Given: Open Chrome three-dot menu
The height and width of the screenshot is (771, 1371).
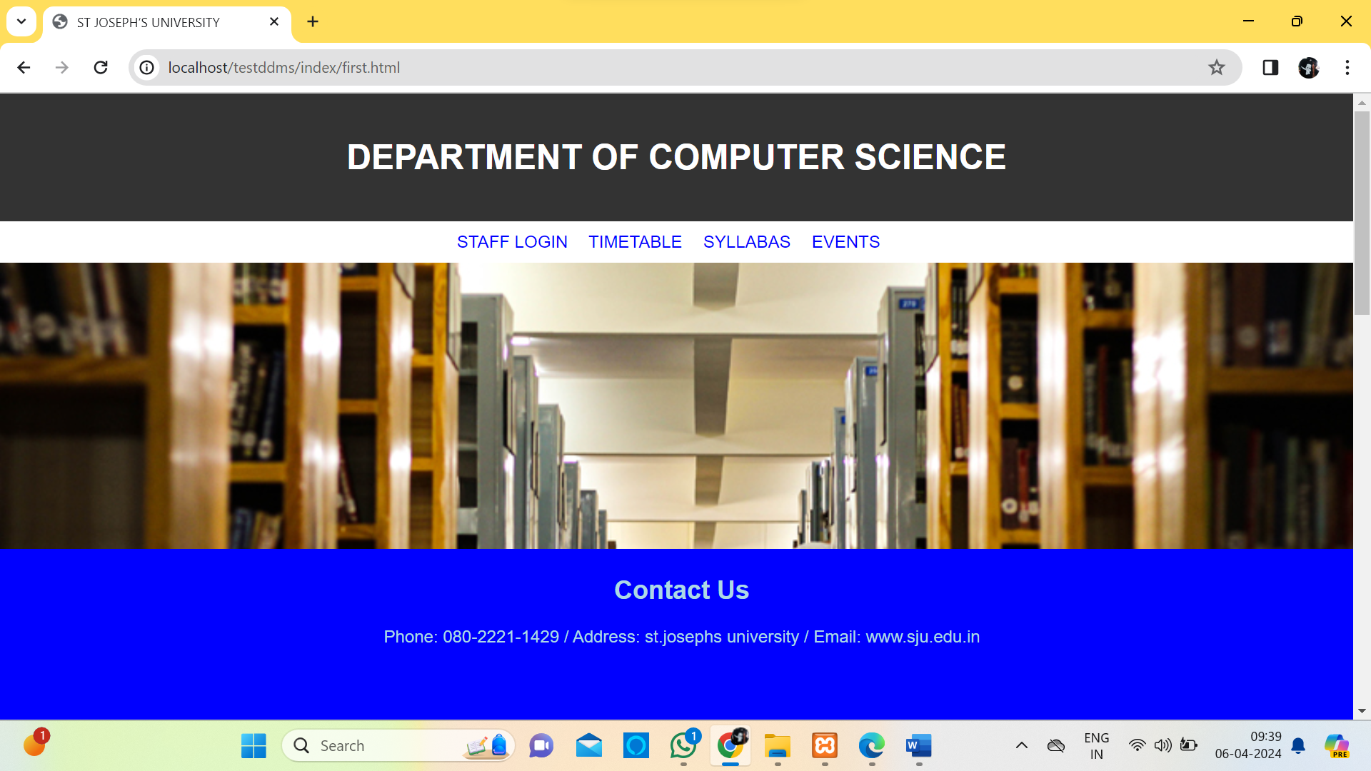Looking at the screenshot, I should (x=1347, y=67).
